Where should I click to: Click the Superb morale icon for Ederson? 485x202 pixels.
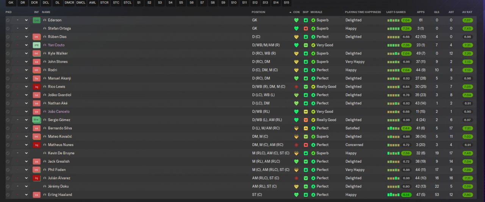pyautogui.click(x=313, y=20)
